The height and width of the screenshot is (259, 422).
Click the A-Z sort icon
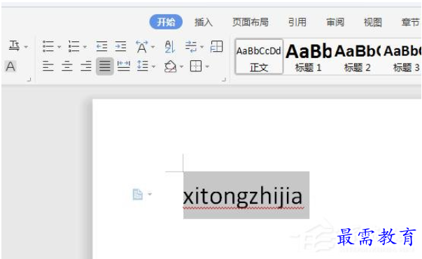169,47
